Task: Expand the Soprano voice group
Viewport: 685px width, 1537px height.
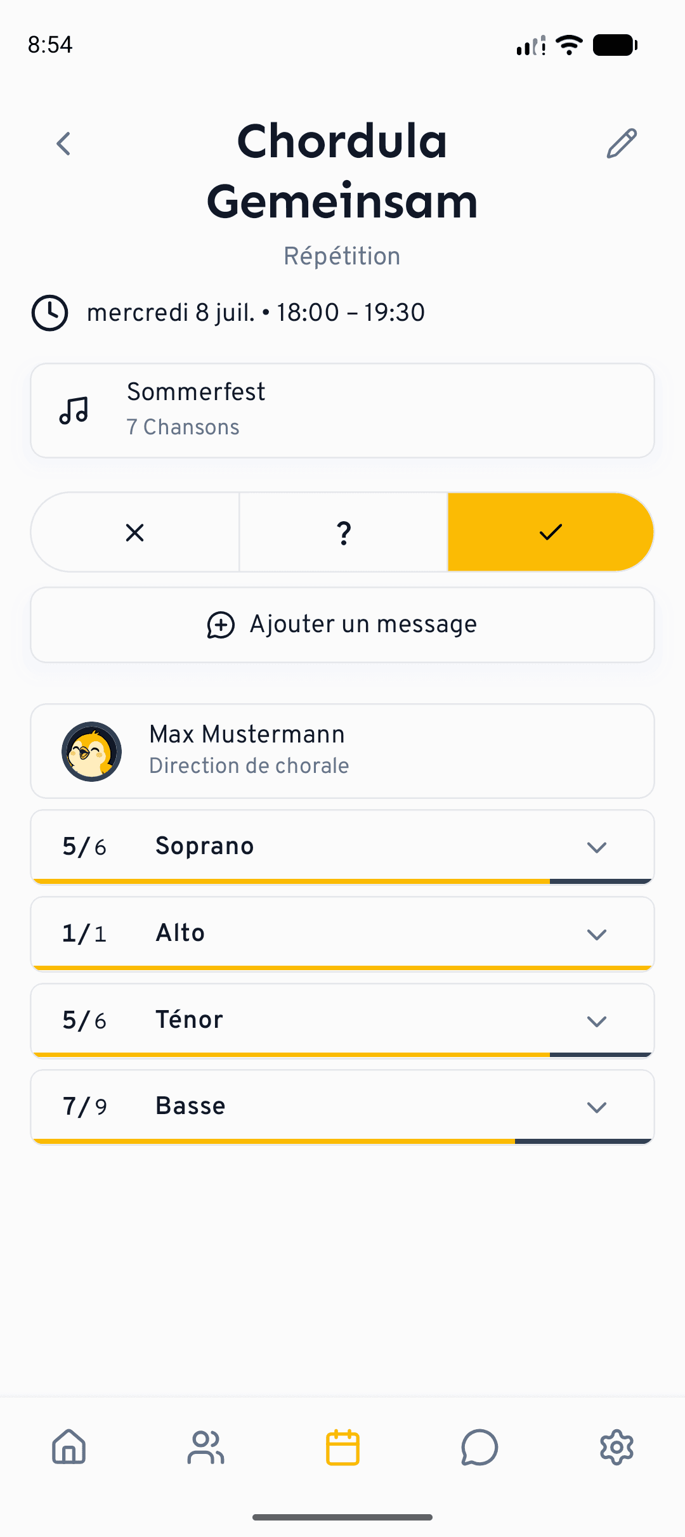Action: 342,846
